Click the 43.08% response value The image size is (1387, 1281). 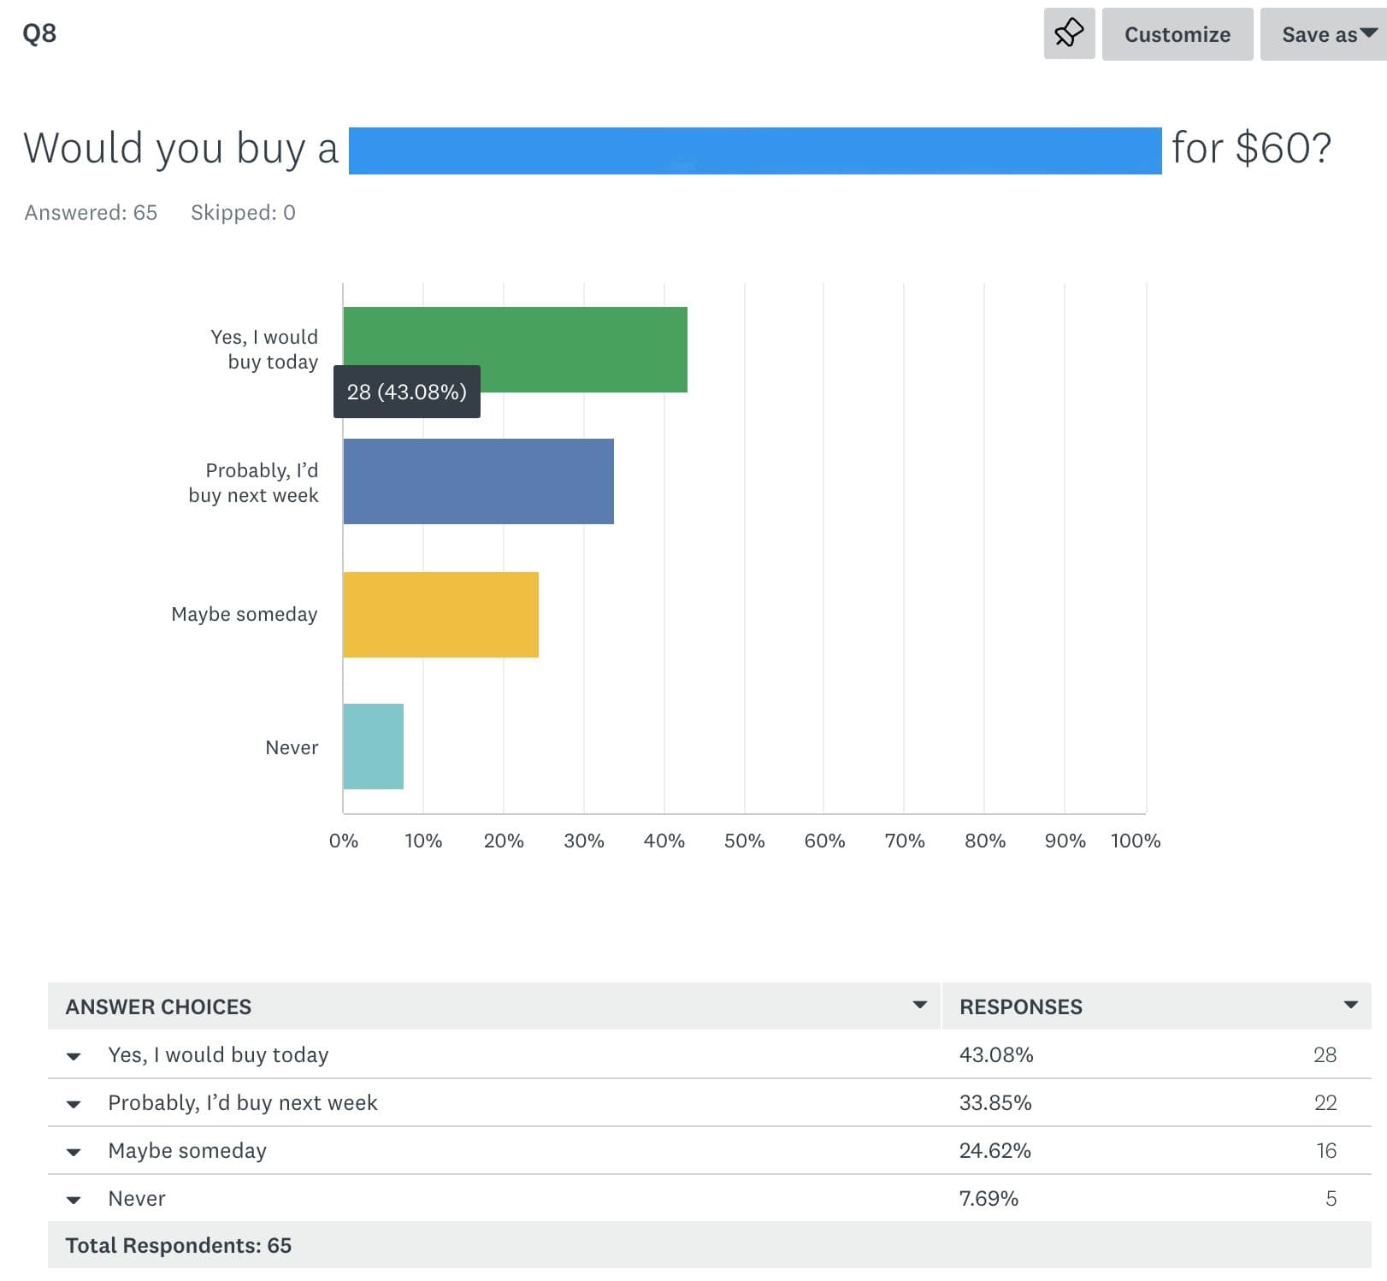(x=995, y=1054)
